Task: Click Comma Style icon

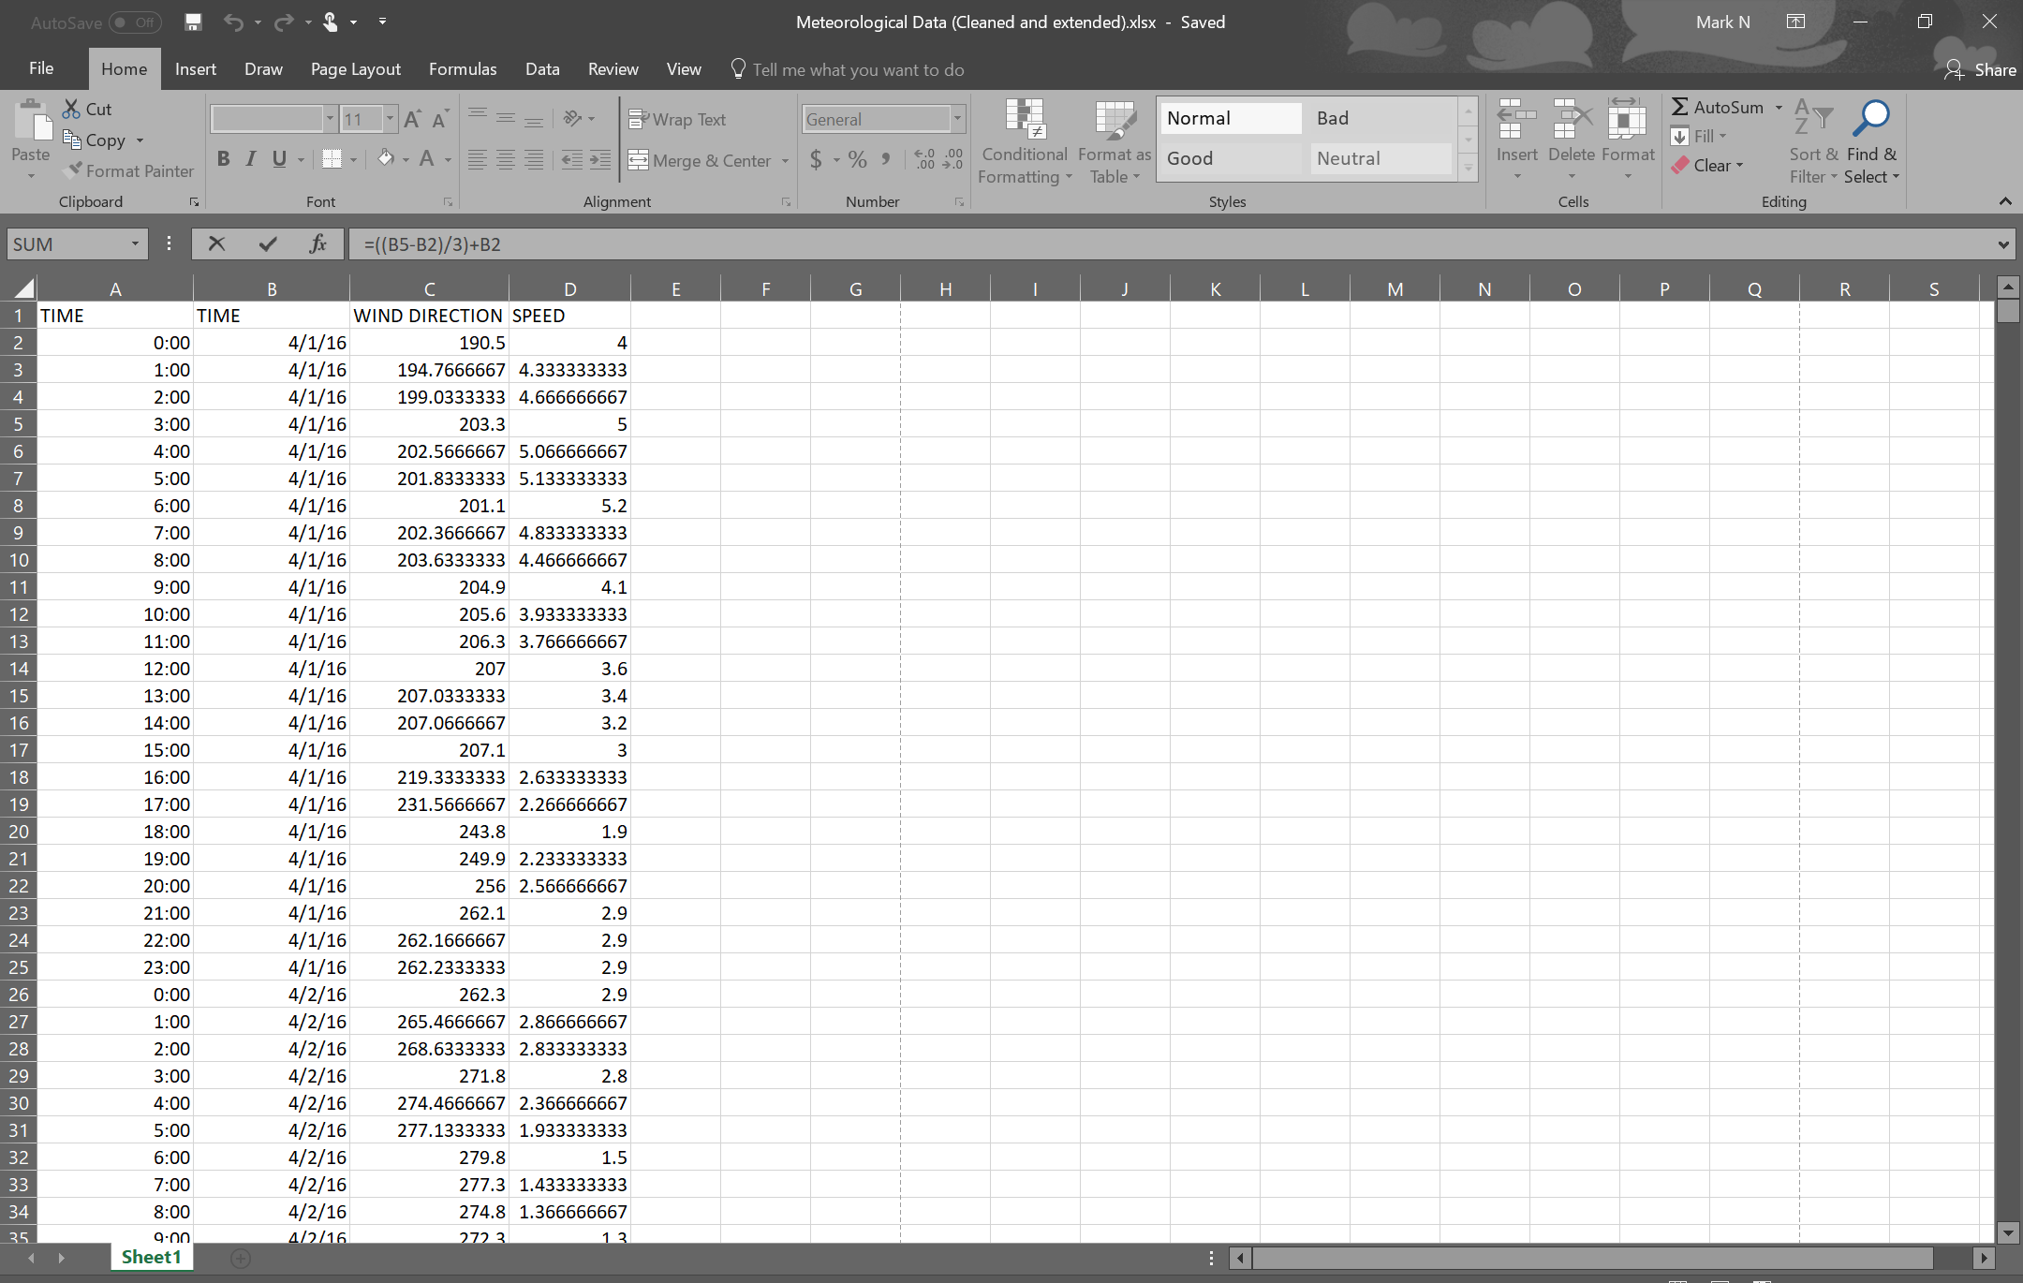Action: click(886, 160)
